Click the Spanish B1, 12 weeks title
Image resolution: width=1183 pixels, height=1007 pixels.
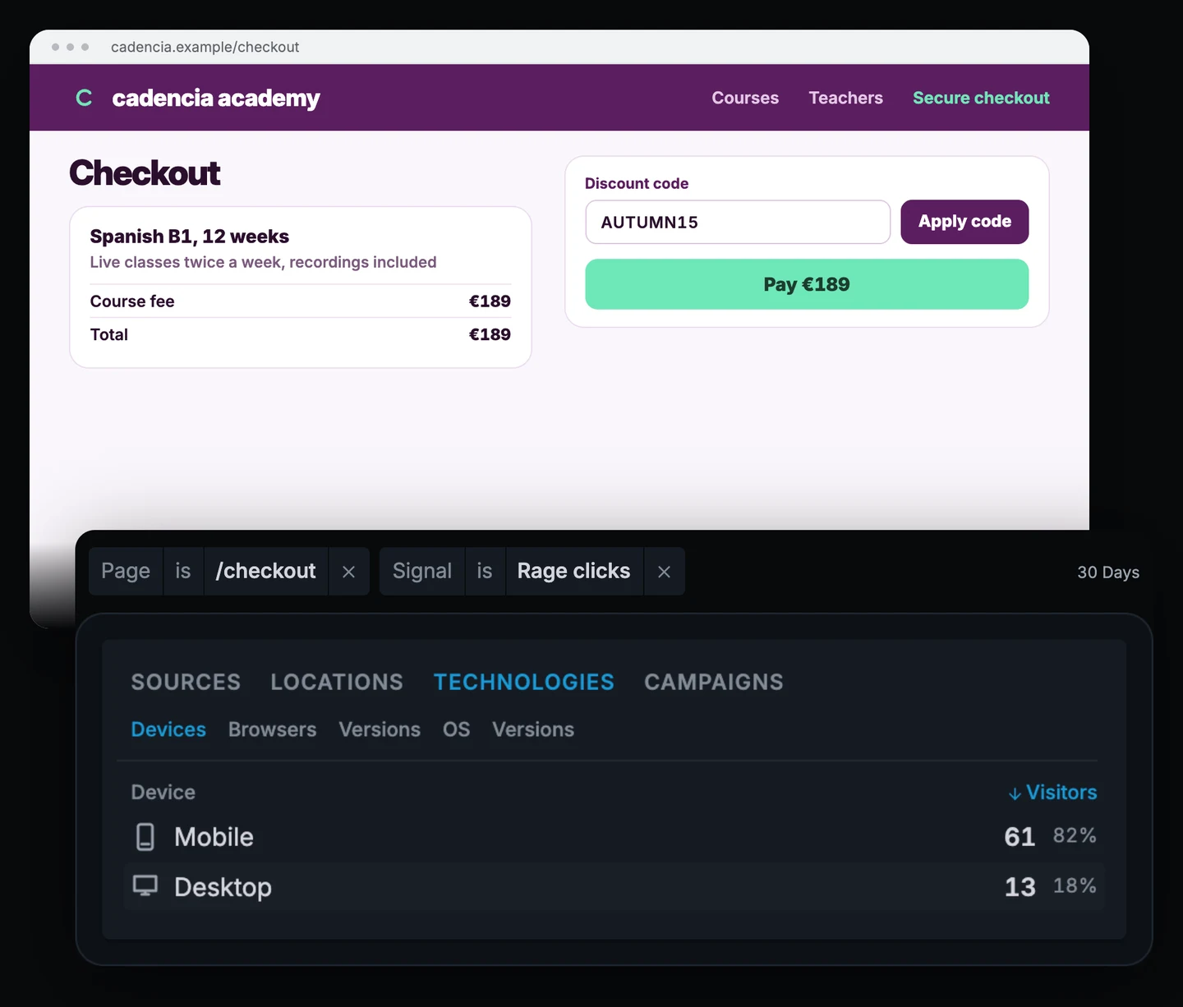tap(190, 237)
